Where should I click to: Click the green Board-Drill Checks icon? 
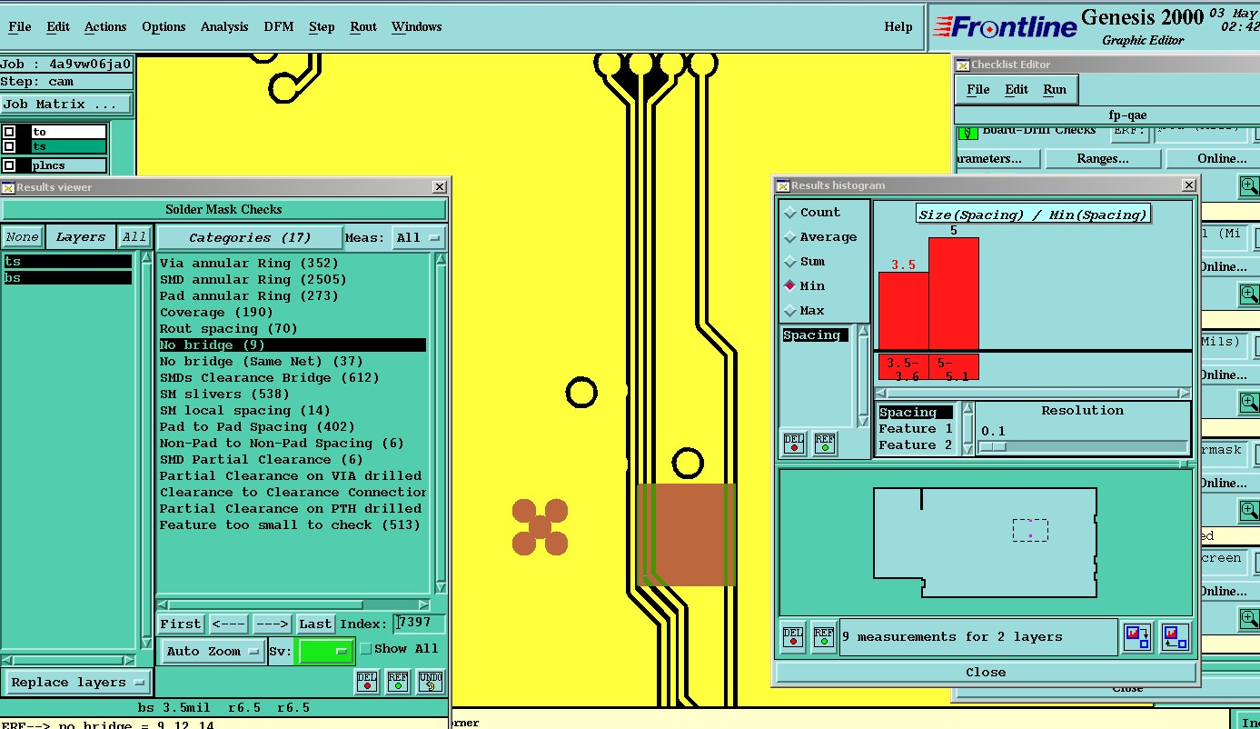[967, 133]
